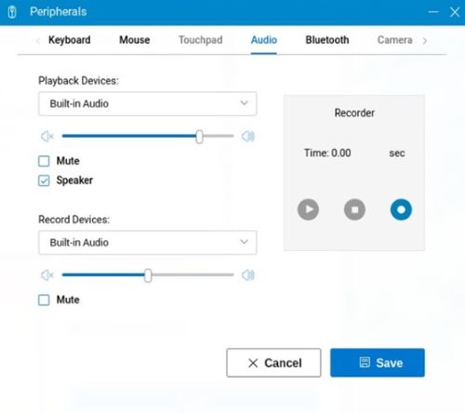This screenshot has width=465, height=413.
Task: Click the record low volume icon
Action: (x=47, y=275)
